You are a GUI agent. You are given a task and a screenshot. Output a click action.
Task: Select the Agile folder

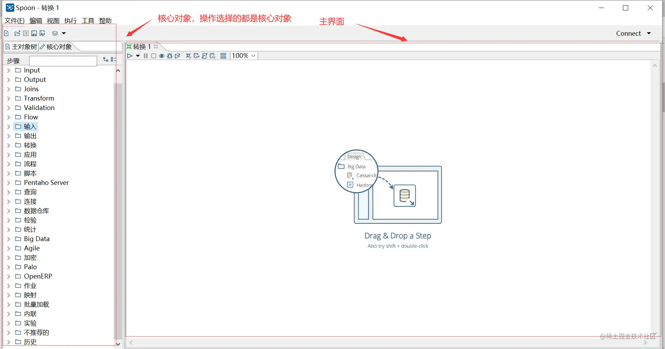32,248
